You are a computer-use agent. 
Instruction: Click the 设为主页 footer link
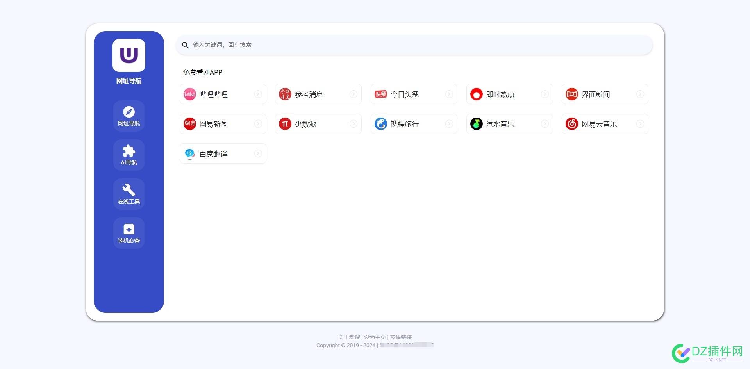tap(375, 337)
